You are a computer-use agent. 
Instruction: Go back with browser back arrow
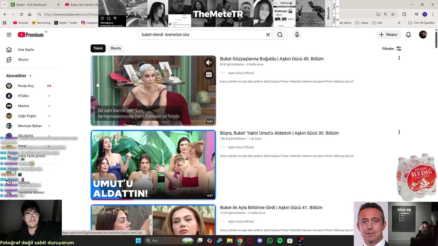[x=5, y=14]
